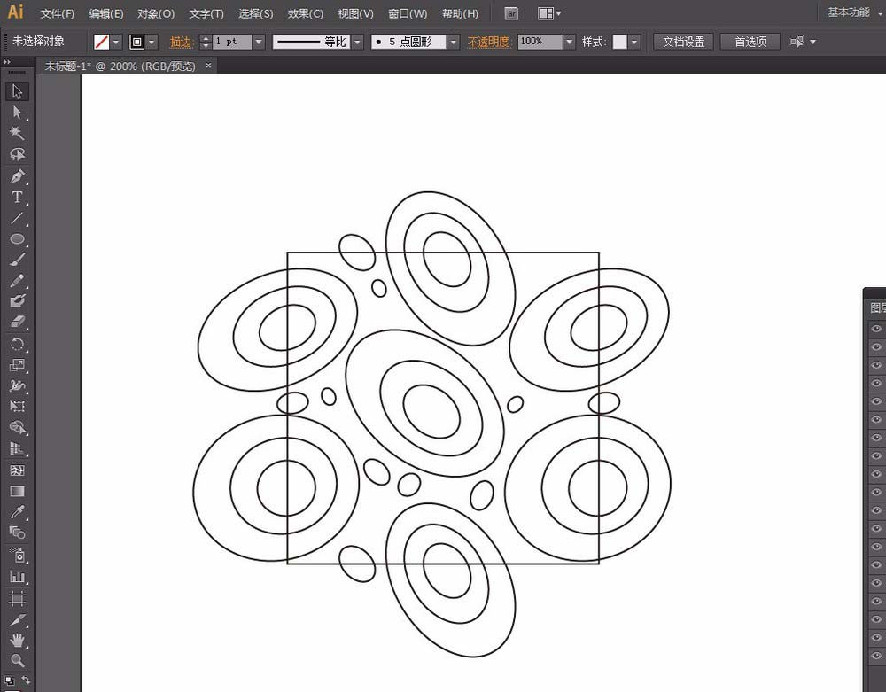Viewport: 886px width, 692px height.
Task: Open the 样式 style dropdown arrow
Action: coord(634,42)
